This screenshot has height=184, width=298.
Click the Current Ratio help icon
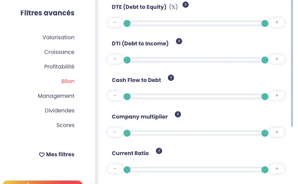point(159,151)
